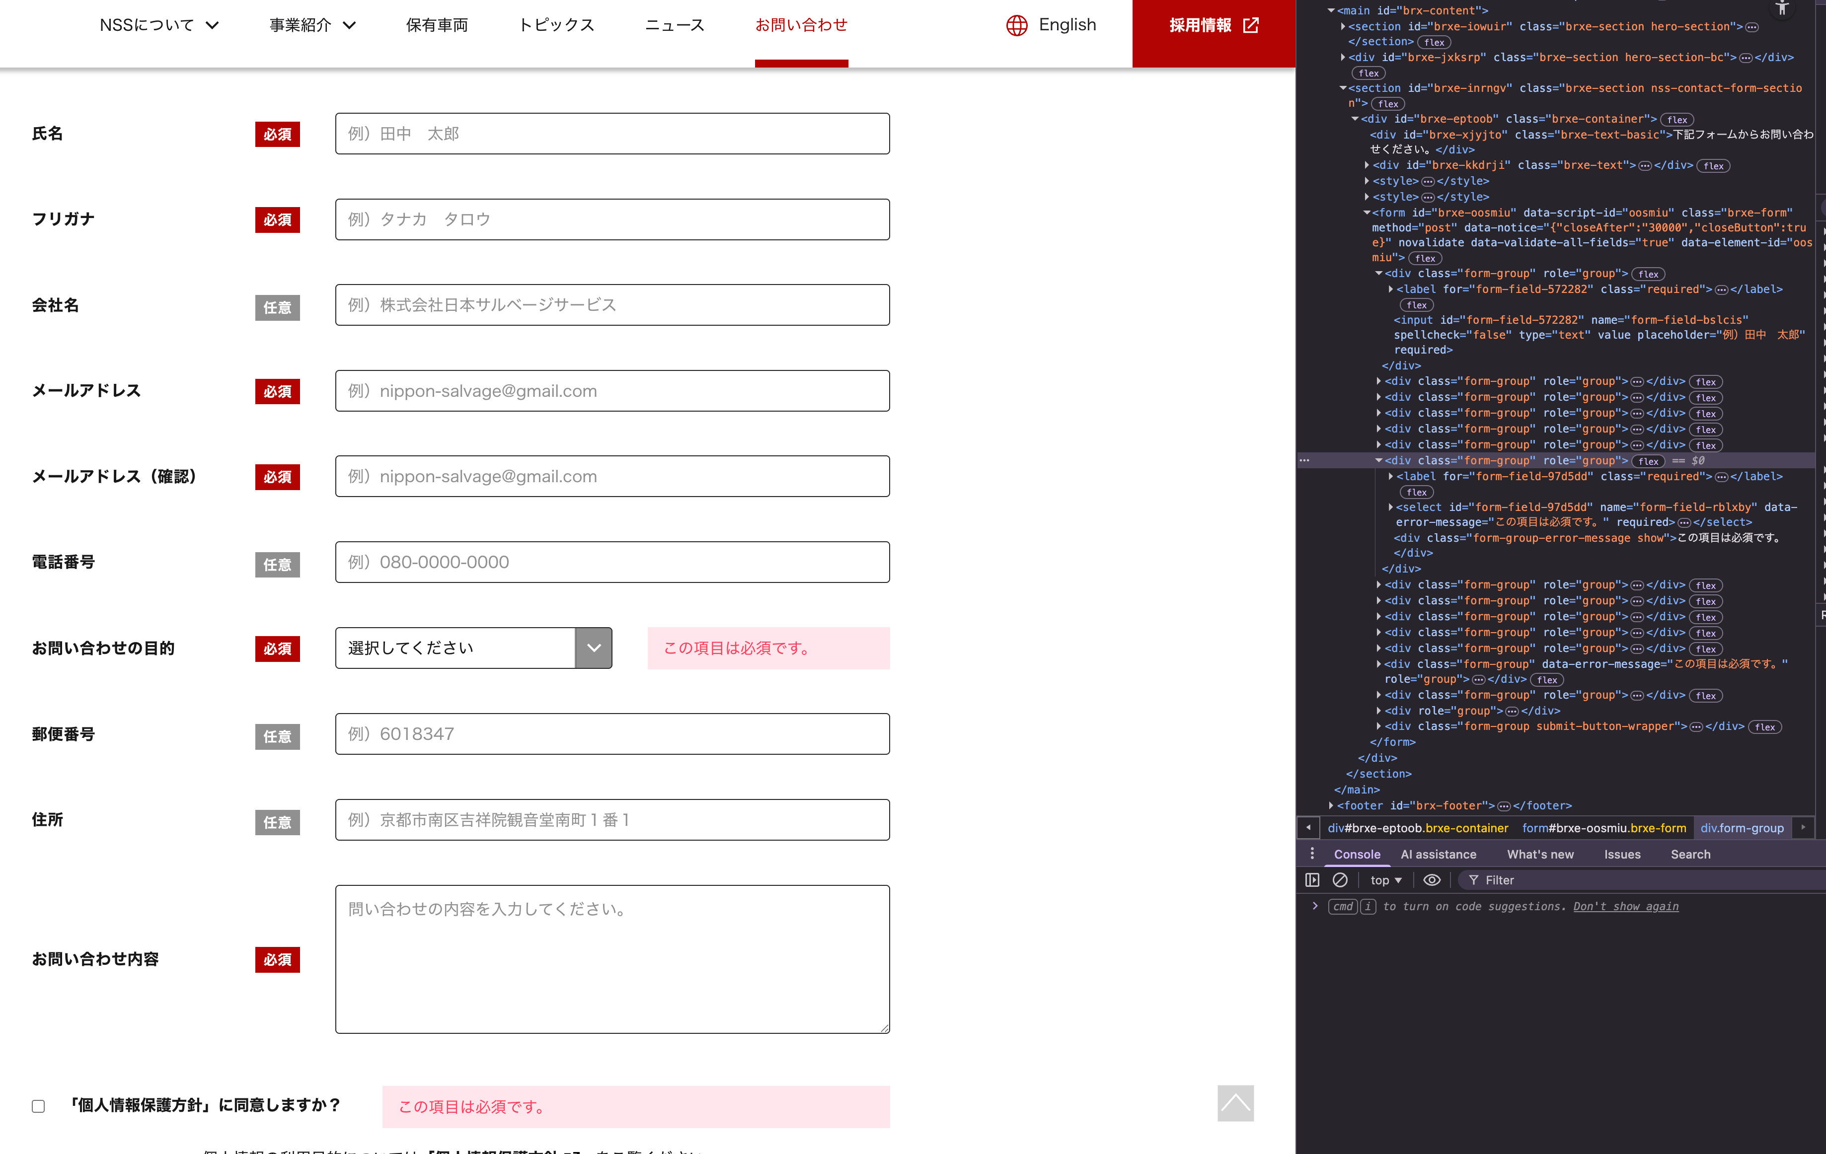1826x1154 pixels.
Task: Collapse the brxe-oosmiu form node
Action: [1367, 213]
